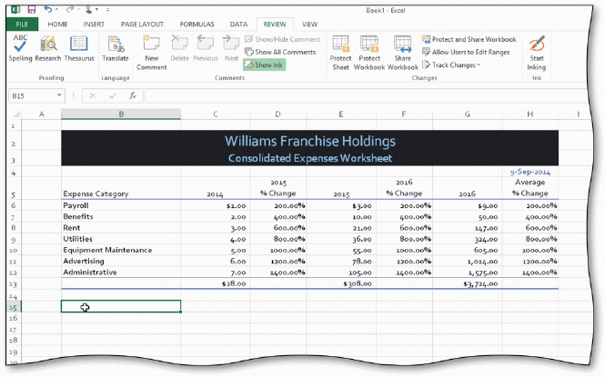Click Show All Comments

pyautogui.click(x=280, y=52)
